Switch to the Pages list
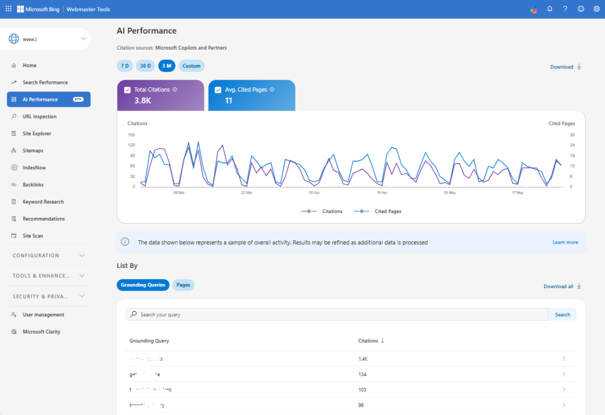This screenshot has height=415, width=605. (183, 285)
